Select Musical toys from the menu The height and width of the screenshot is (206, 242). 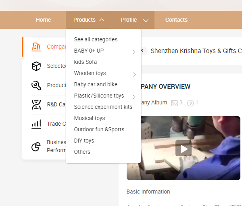[x=89, y=118]
